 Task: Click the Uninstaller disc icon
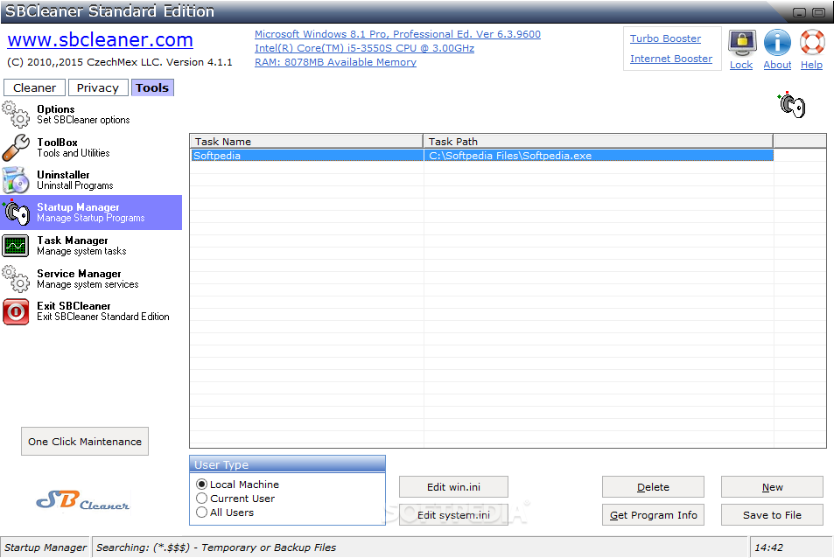coord(16,180)
